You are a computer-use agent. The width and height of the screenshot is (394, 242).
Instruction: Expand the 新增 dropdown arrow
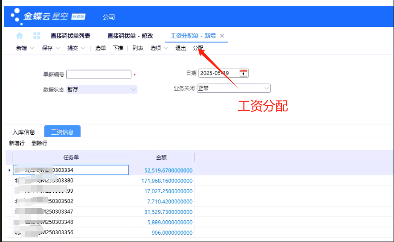point(32,48)
